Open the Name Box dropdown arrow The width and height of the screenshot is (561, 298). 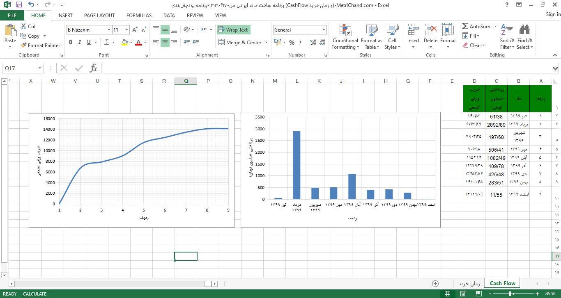(40, 68)
